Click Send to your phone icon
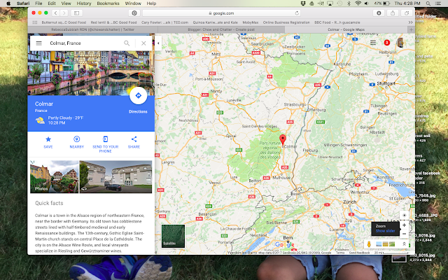 (x=105, y=139)
